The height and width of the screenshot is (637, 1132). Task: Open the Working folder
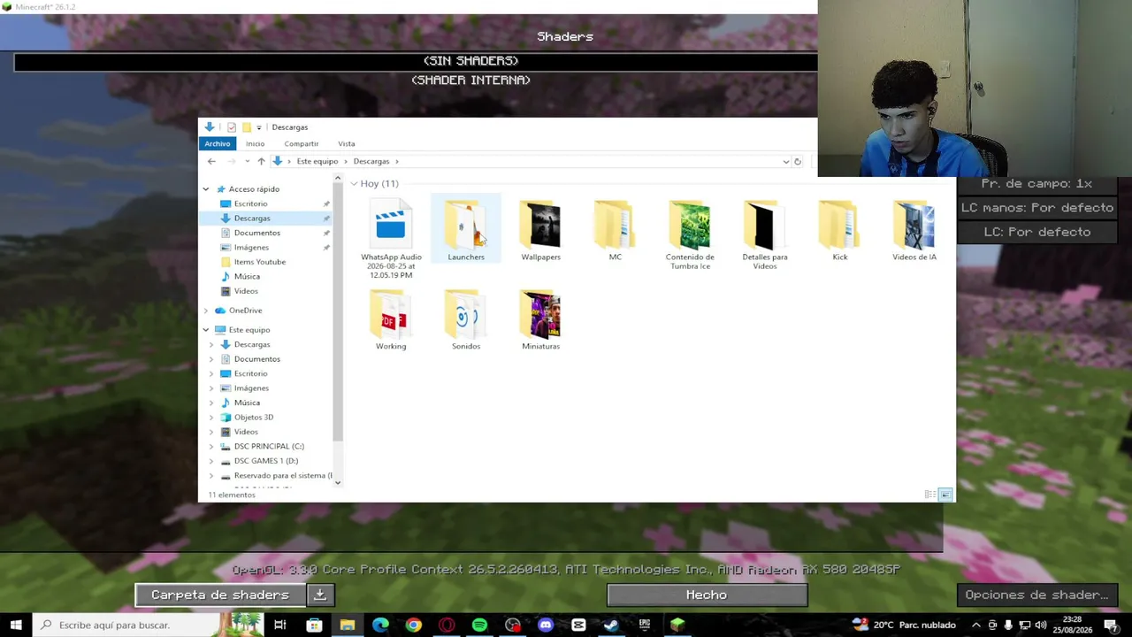[x=391, y=319]
